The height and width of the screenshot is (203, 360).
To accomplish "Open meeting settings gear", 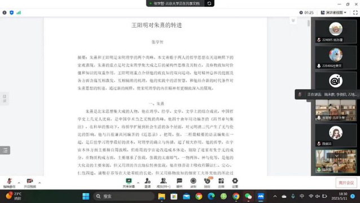I will click(x=235, y=183).
